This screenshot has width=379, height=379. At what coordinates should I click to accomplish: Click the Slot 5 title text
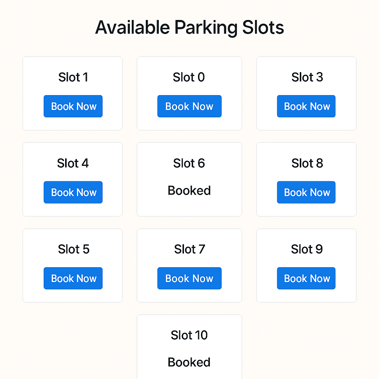(73, 249)
